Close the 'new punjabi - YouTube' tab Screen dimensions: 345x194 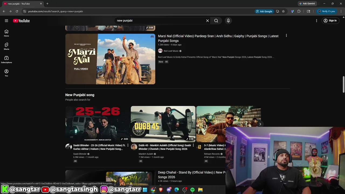coord(41,4)
